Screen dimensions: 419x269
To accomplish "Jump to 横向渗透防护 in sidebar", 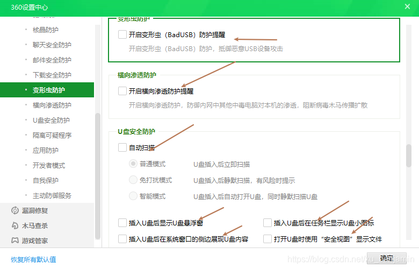I will [x=52, y=105].
